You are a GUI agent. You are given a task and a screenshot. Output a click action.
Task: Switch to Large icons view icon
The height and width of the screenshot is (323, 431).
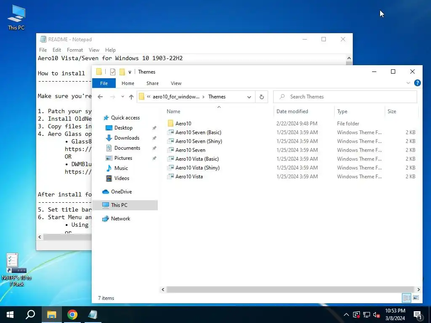[416, 298]
